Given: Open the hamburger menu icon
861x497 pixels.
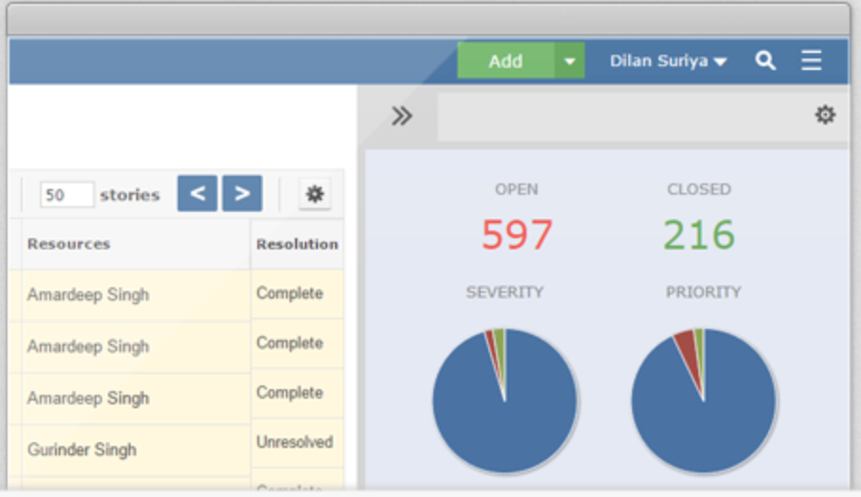Looking at the screenshot, I should click(811, 60).
